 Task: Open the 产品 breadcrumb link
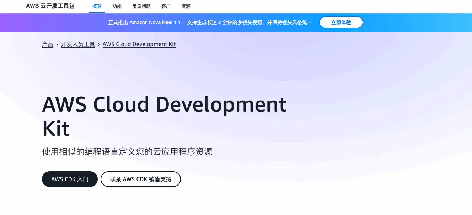pos(48,44)
